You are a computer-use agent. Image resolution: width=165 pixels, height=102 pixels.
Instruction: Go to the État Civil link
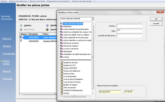(7, 39)
